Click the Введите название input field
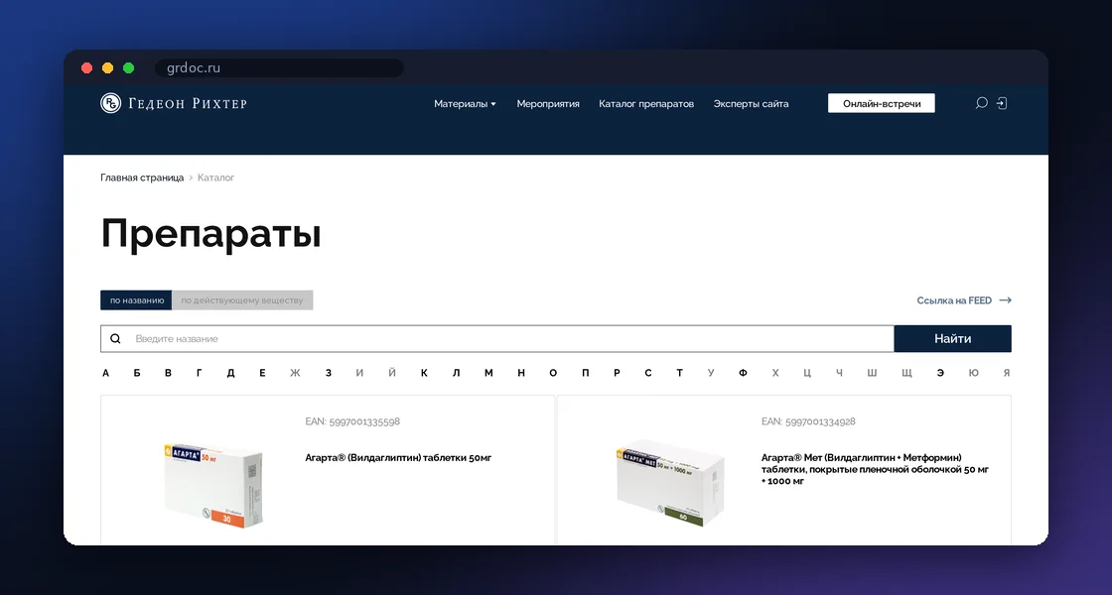1112x595 pixels. pyautogui.click(x=497, y=338)
